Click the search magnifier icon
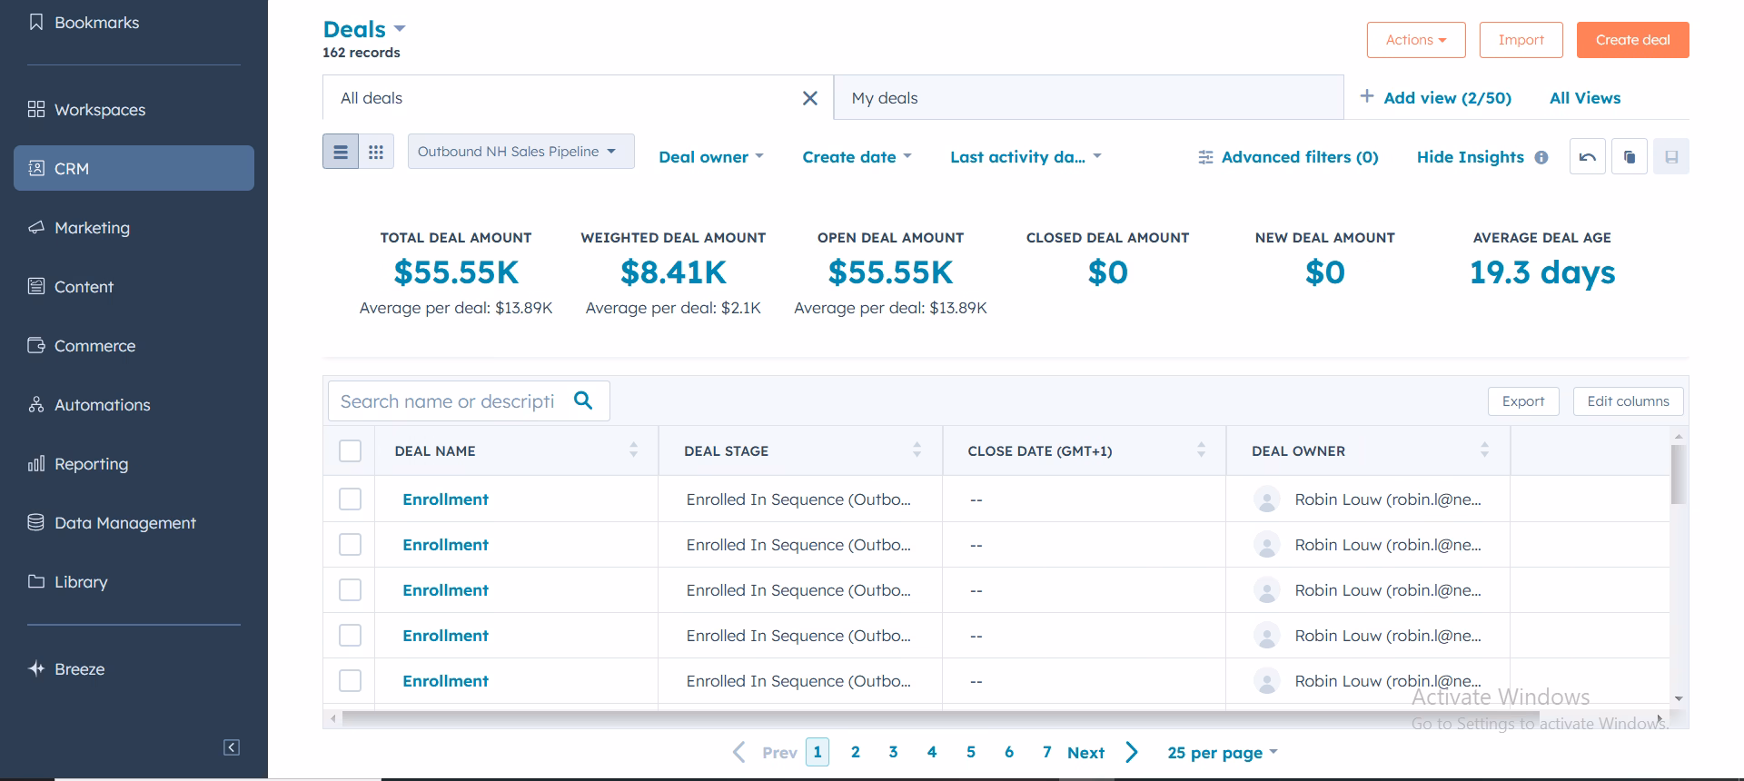The width and height of the screenshot is (1744, 781). [583, 400]
